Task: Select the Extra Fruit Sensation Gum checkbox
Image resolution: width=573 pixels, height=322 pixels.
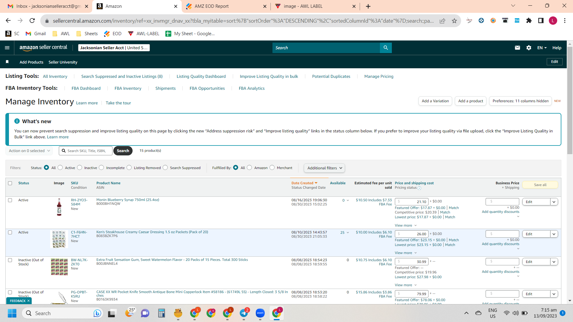Action: pyautogui.click(x=10, y=260)
